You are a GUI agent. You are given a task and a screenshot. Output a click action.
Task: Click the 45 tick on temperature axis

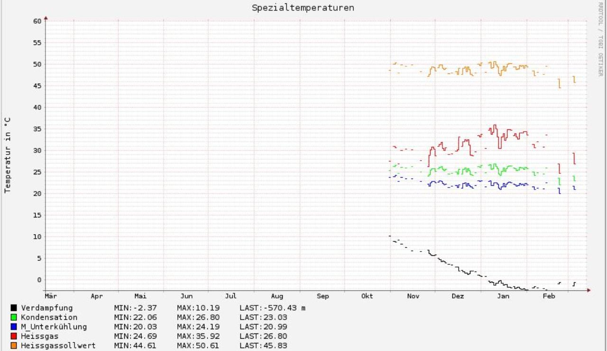coord(37,86)
